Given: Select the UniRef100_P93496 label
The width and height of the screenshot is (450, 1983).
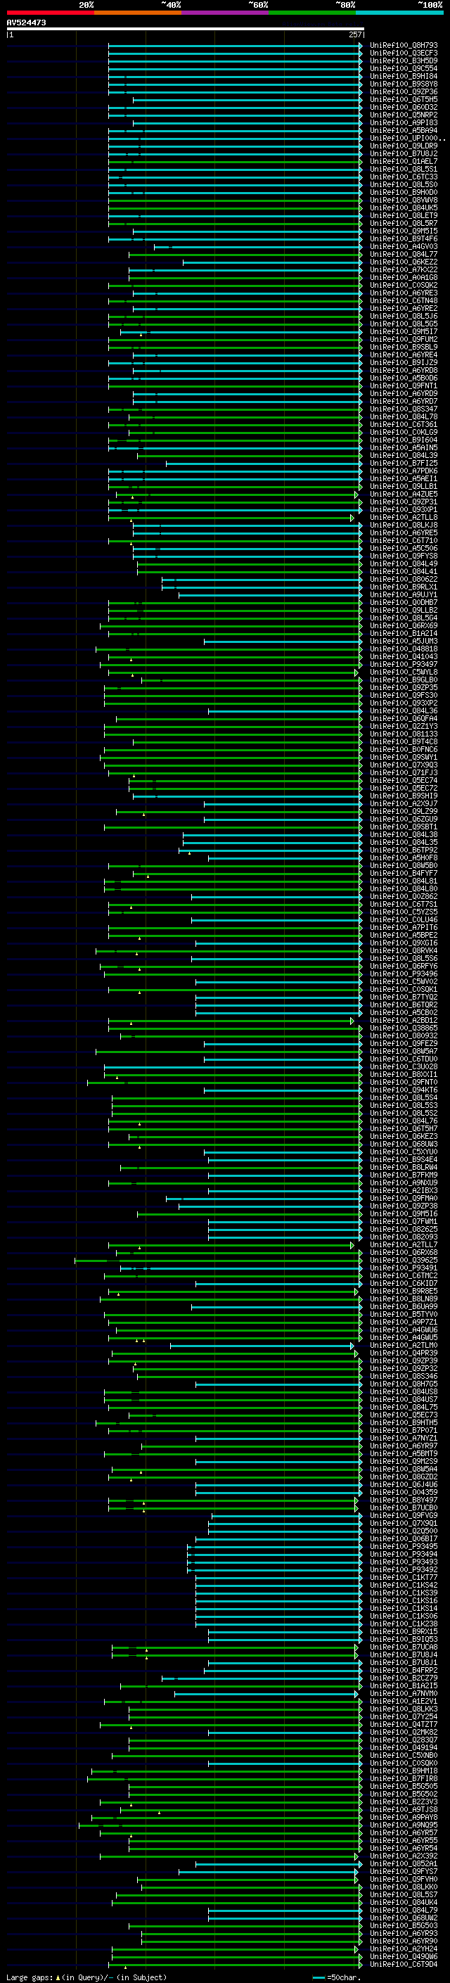Looking at the screenshot, I should [x=404, y=974].
